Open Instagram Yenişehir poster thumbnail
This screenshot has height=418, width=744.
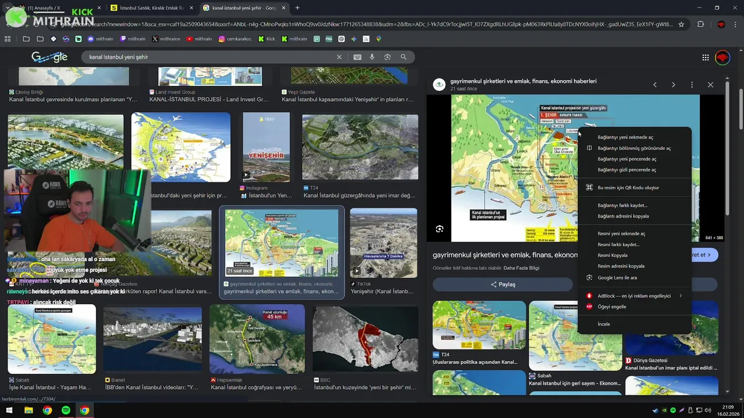266,147
